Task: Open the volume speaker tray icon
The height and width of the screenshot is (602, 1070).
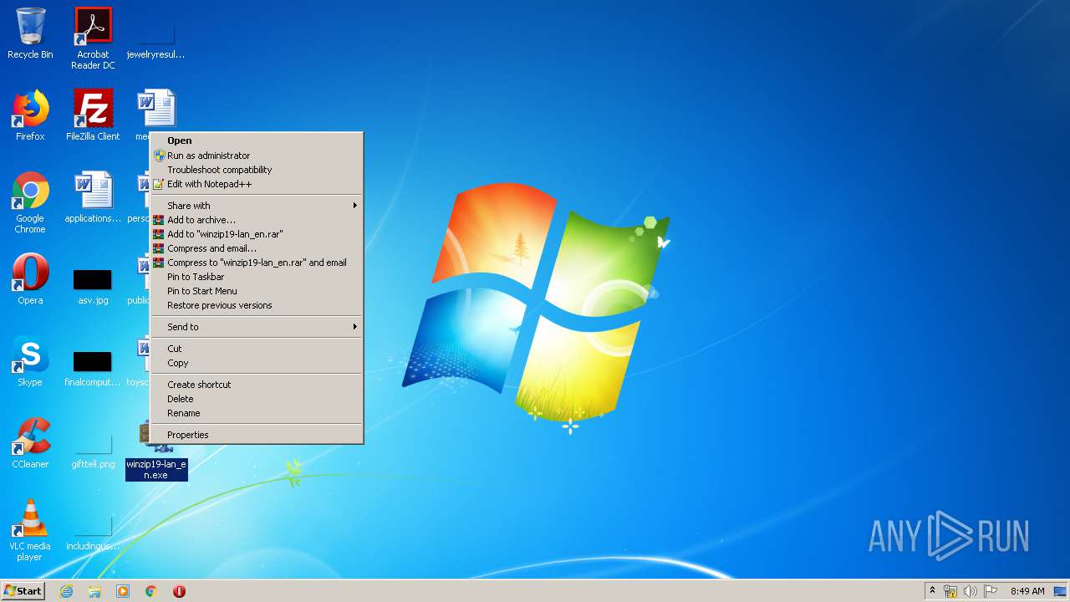Action: click(x=971, y=591)
